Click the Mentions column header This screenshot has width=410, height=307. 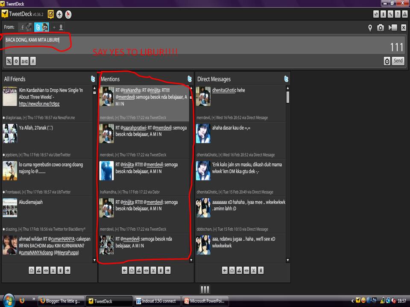[x=110, y=79]
